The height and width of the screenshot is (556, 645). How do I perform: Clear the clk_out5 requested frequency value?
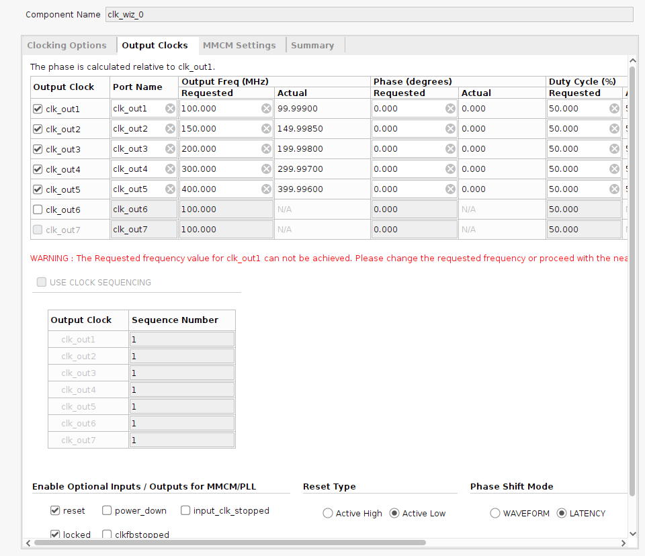(x=266, y=189)
